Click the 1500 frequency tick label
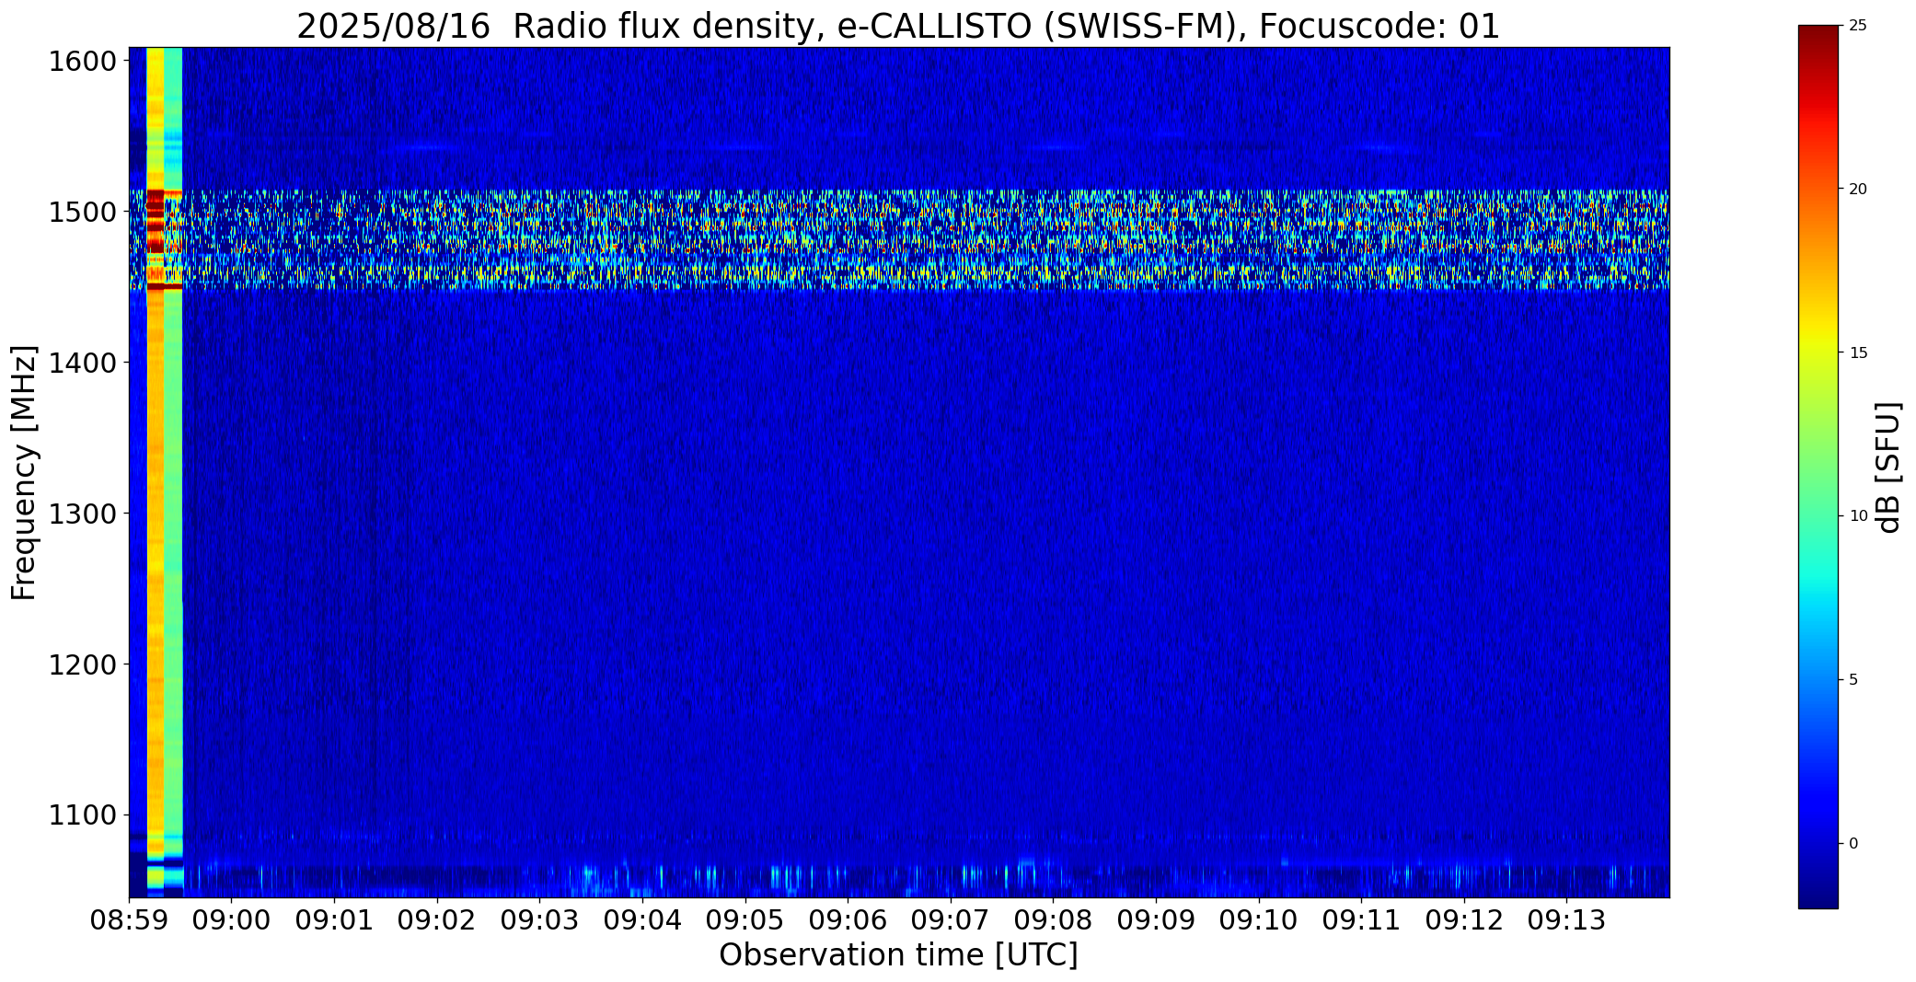The width and height of the screenshot is (1916, 982). pyautogui.click(x=82, y=213)
